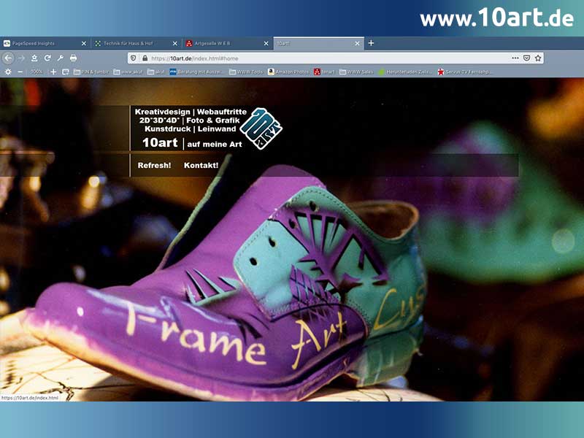
Task: Open the WWW Sales bookmark folder
Action: [356, 72]
